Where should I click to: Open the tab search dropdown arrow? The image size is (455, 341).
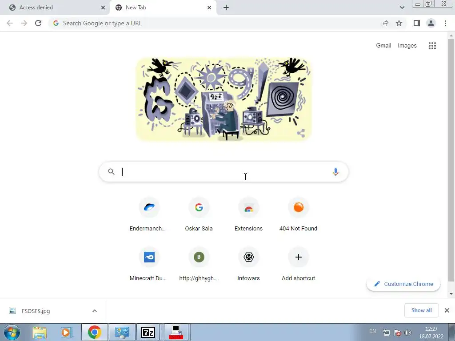pyautogui.click(x=402, y=8)
